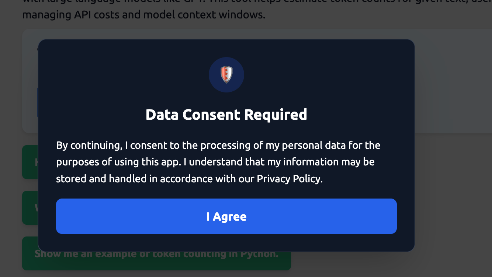492x277 pixels.
Task: Click the word "Required" in dialog heading
Action: [x=275, y=115]
